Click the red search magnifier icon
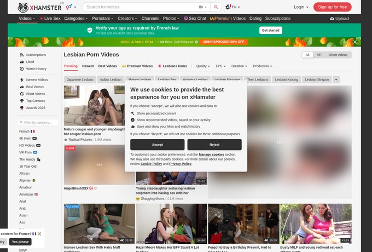 pos(216,7)
